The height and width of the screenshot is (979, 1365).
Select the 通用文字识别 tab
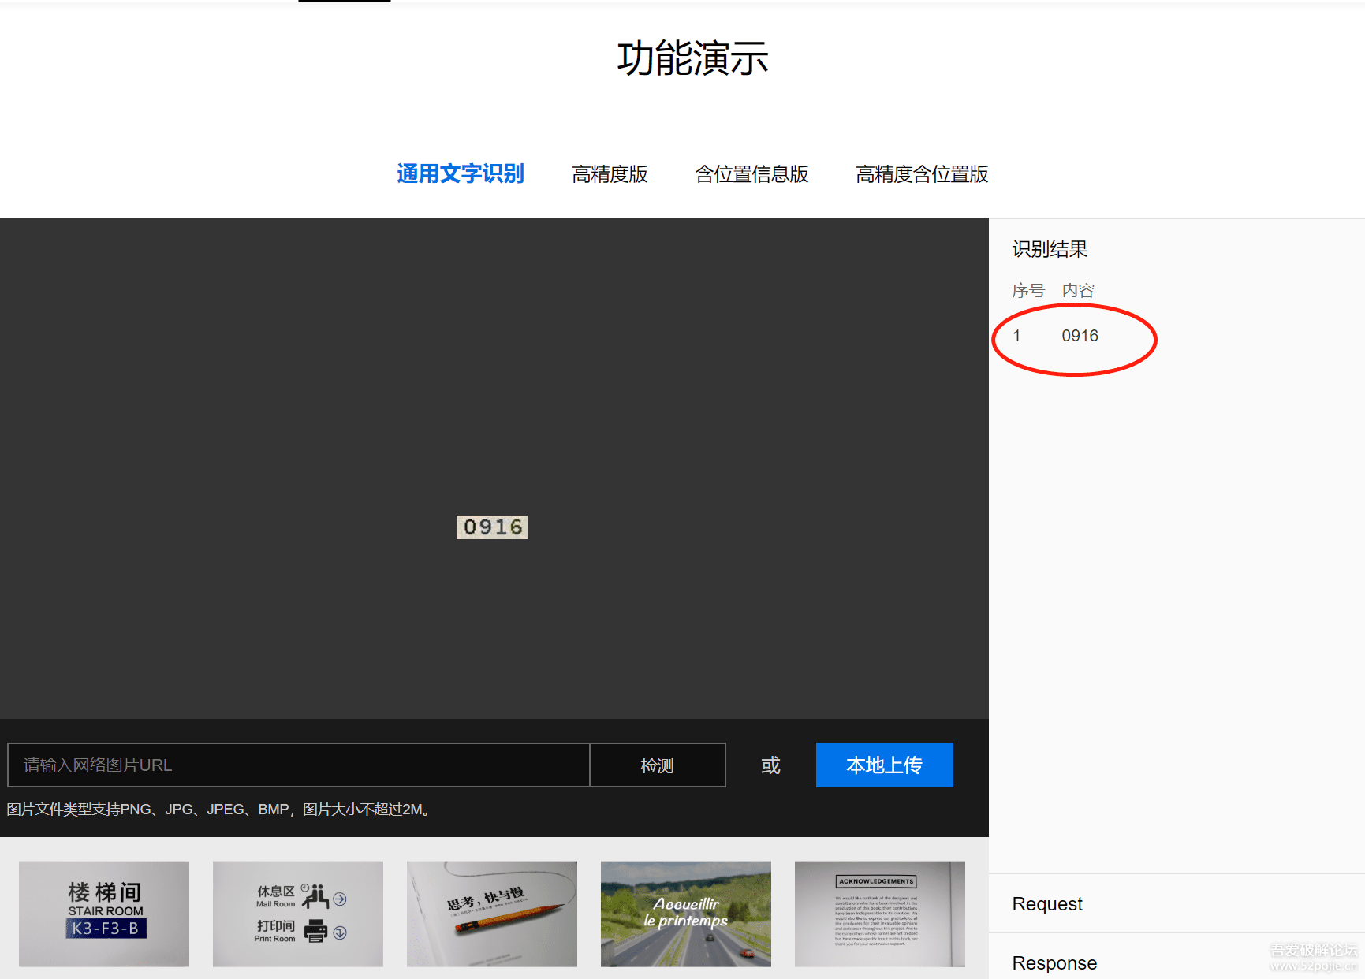[461, 174]
